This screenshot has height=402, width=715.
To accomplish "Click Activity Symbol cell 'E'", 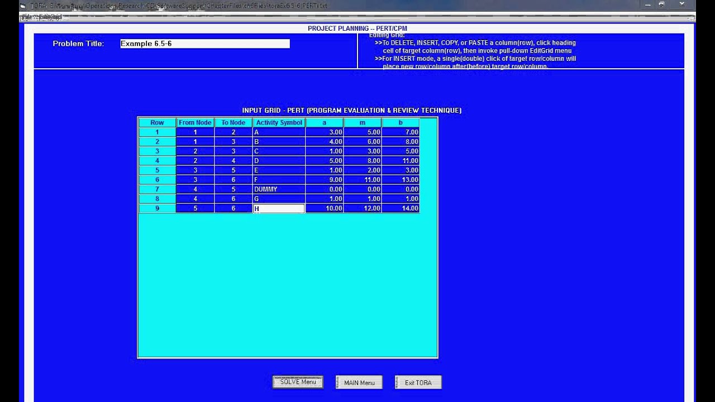I will [279, 170].
